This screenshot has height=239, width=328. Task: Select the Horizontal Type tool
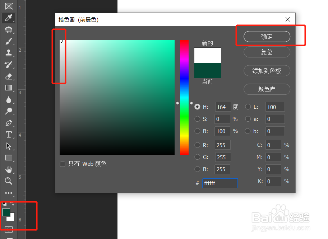pyautogui.click(x=8, y=135)
